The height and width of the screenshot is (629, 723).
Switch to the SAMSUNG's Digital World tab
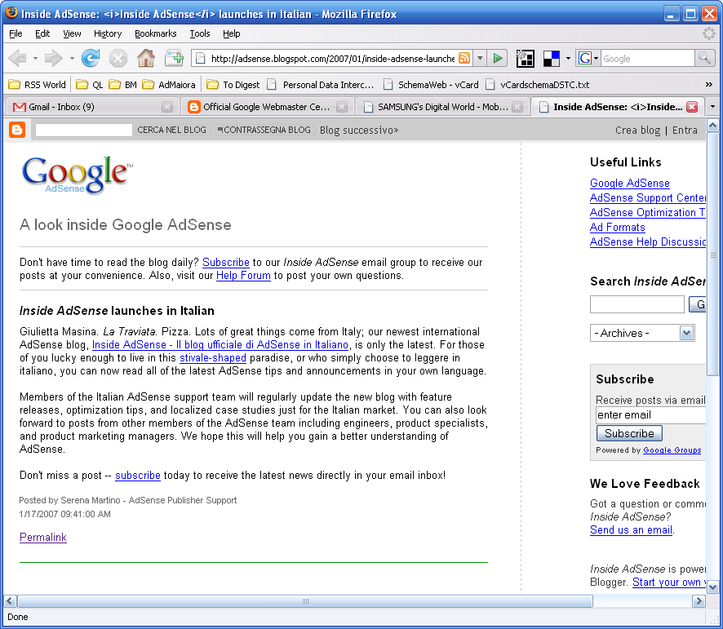pyautogui.click(x=442, y=107)
